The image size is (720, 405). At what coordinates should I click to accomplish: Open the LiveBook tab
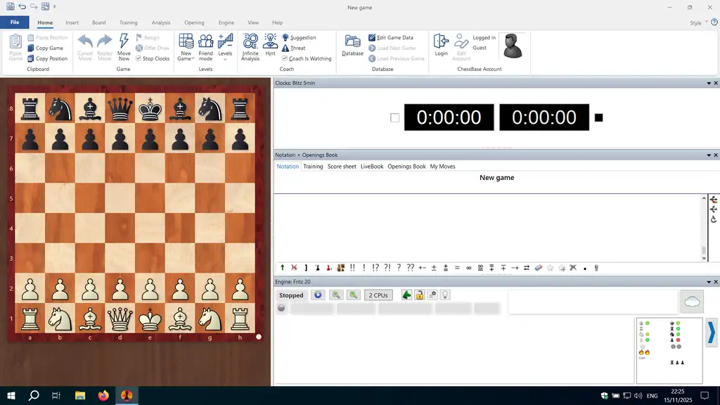tap(372, 167)
